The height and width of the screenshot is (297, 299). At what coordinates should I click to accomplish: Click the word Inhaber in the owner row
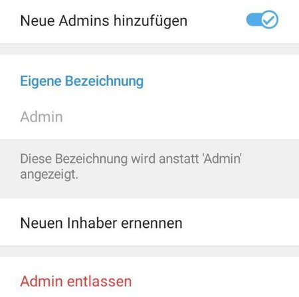point(92,223)
